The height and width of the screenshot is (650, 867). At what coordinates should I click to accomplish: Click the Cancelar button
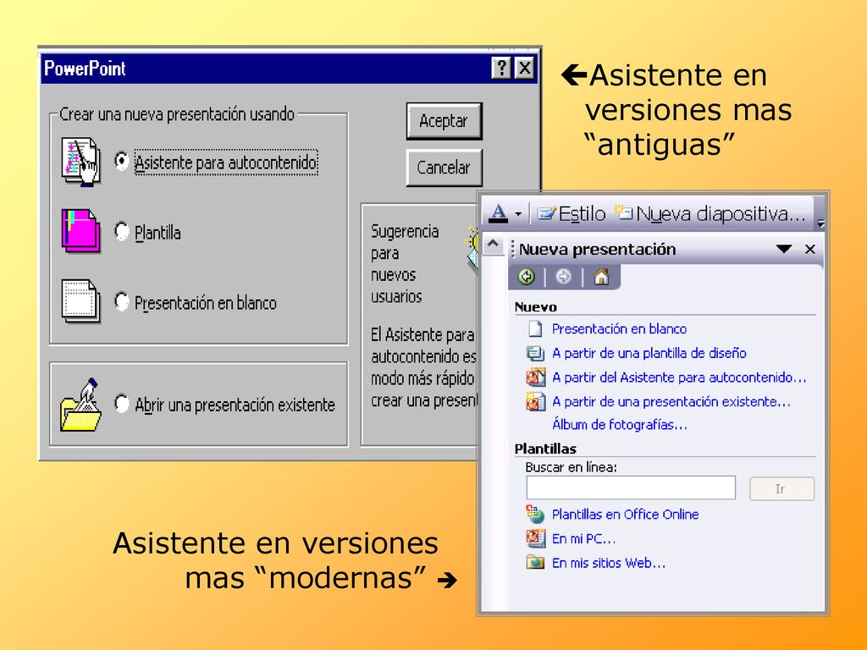coord(444,168)
